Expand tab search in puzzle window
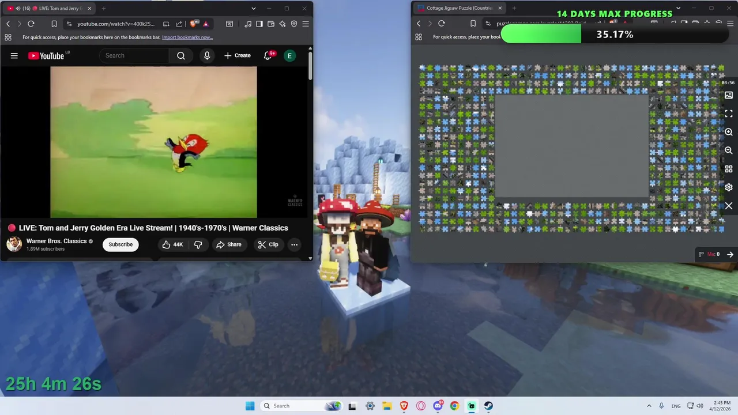This screenshot has width=738, height=415. (x=679, y=8)
